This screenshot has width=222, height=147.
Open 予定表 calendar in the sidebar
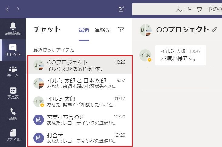pyautogui.click(x=13, y=93)
